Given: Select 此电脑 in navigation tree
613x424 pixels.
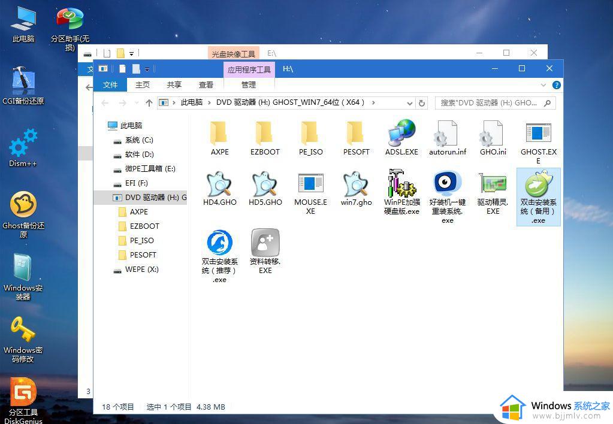Looking at the screenshot, I should click(x=125, y=125).
